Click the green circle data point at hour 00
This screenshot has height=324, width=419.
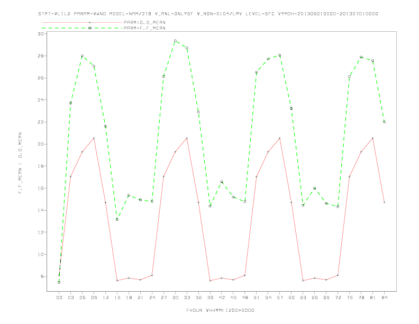pyautogui.click(x=59, y=282)
